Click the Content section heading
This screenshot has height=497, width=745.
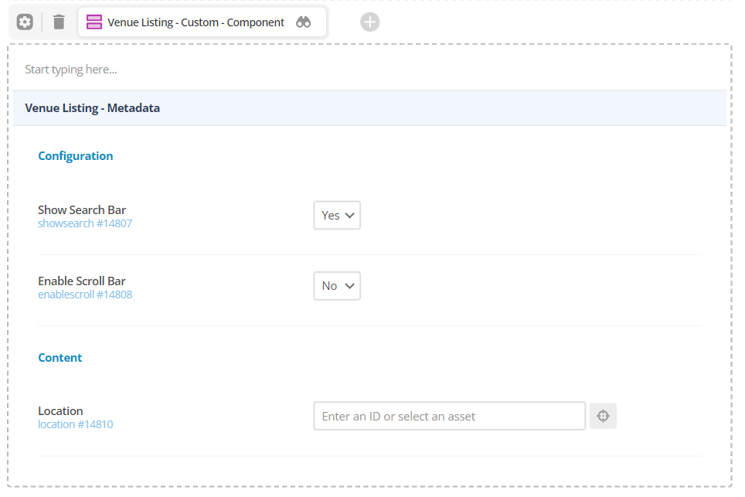60,357
